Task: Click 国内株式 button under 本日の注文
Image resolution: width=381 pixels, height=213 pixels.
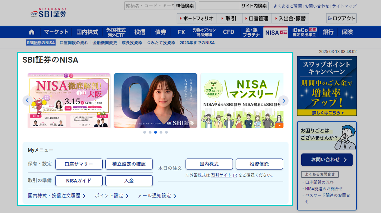Action: pos(209,164)
